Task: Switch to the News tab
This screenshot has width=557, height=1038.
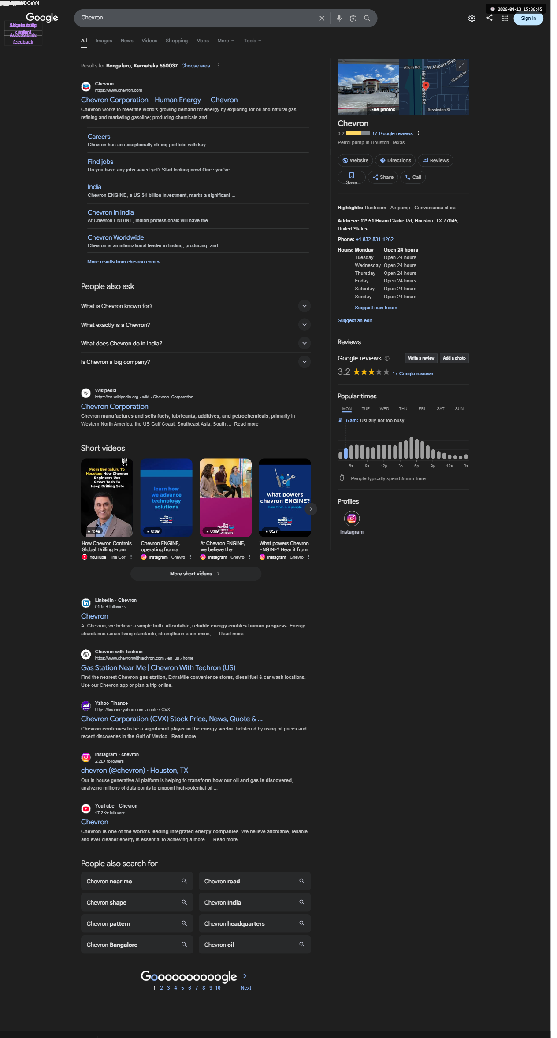Action: pyautogui.click(x=127, y=41)
